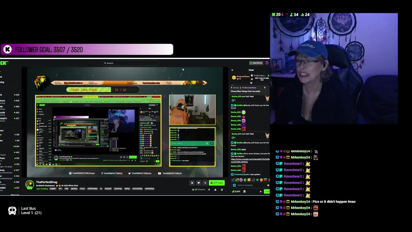412x232 pixels.
Task: Open the sidebar channel with 6.8K viewers
Action: 10,146
